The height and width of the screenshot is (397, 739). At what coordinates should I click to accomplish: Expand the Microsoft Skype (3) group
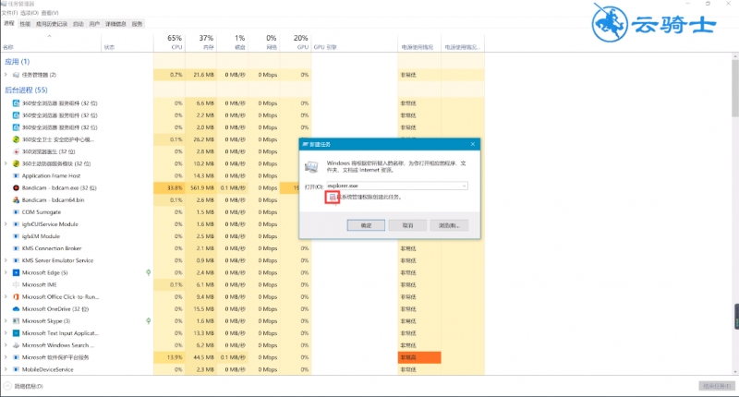6,321
